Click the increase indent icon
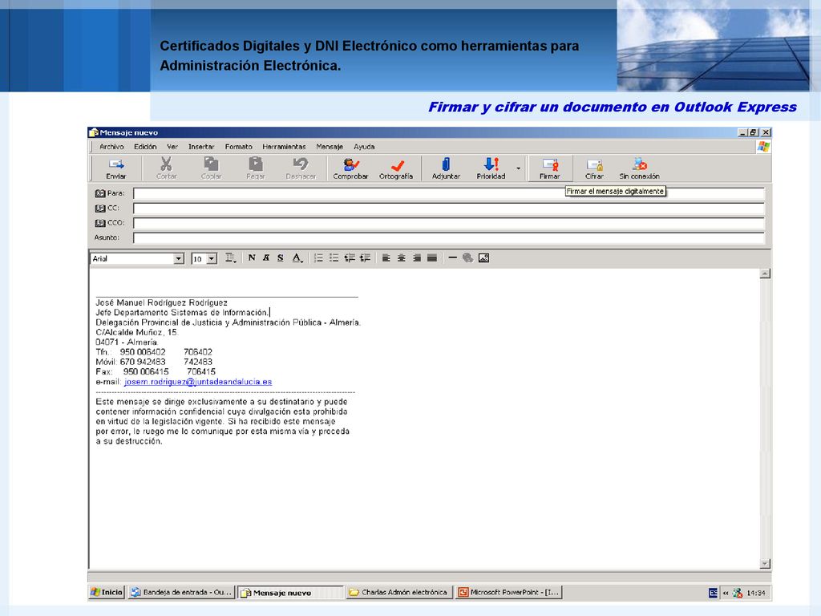Image resolution: width=821 pixels, height=616 pixels. [x=365, y=257]
